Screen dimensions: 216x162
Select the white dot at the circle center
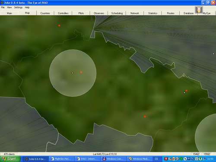click(73, 73)
